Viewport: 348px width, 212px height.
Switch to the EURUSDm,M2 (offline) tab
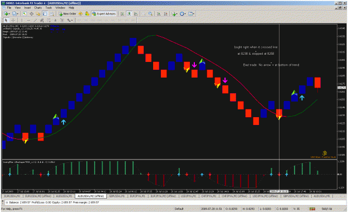(38, 196)
